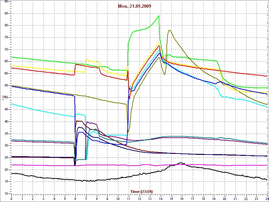The image size is (269, 202).
Task: Click the cyan curve's left start near 47 degrees
Action: coord(12,104)
